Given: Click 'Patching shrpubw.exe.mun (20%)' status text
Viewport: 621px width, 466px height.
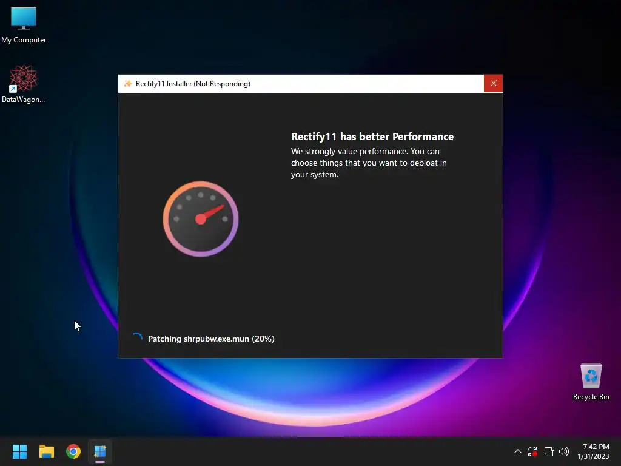Looking at the screenshot, I should [x=211, y=339].
